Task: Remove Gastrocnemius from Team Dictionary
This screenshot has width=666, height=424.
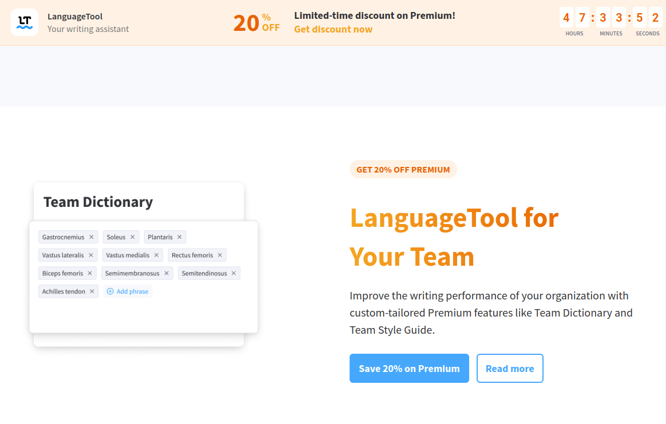Action: (x=92, y=237)
